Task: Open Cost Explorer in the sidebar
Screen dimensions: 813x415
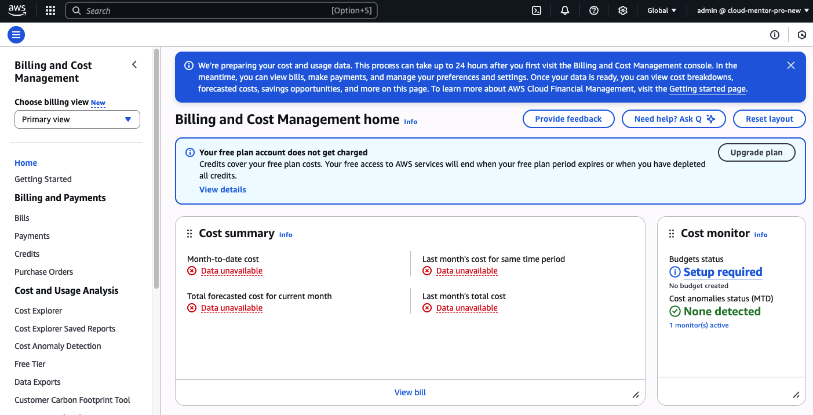Action: coord(38,311)
